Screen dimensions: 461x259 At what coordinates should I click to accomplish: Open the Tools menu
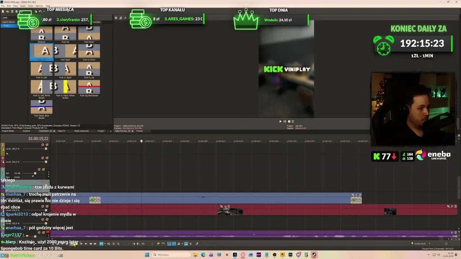tap(30, 6)
